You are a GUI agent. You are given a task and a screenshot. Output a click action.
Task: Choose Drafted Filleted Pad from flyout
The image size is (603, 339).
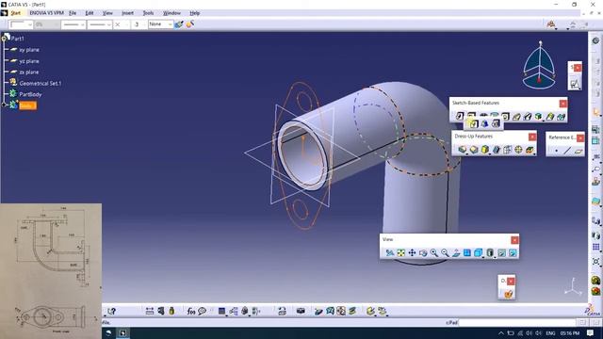484,123
